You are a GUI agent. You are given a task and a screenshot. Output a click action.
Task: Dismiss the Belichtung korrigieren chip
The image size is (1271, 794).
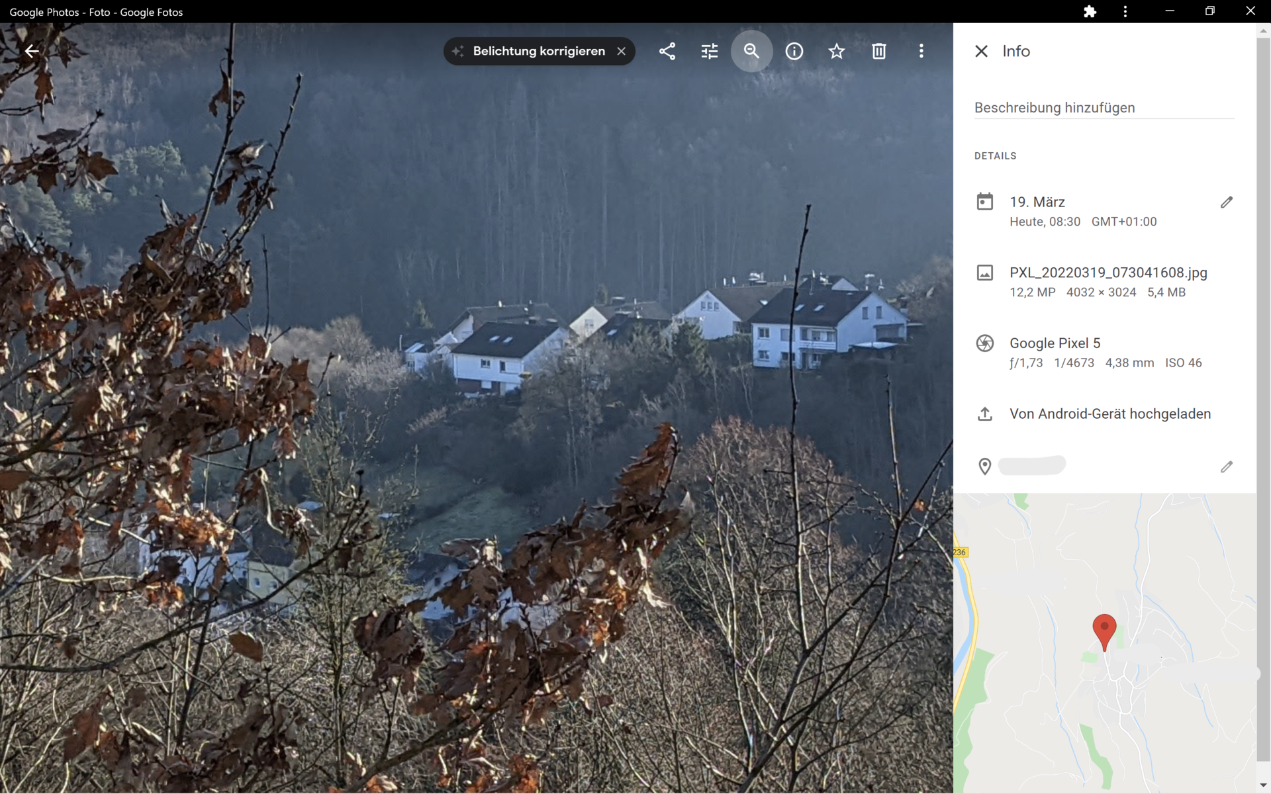621,51
